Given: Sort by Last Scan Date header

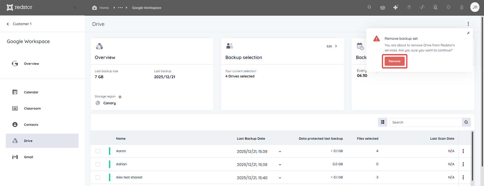Looking at the screenshot, I should 442,139.
